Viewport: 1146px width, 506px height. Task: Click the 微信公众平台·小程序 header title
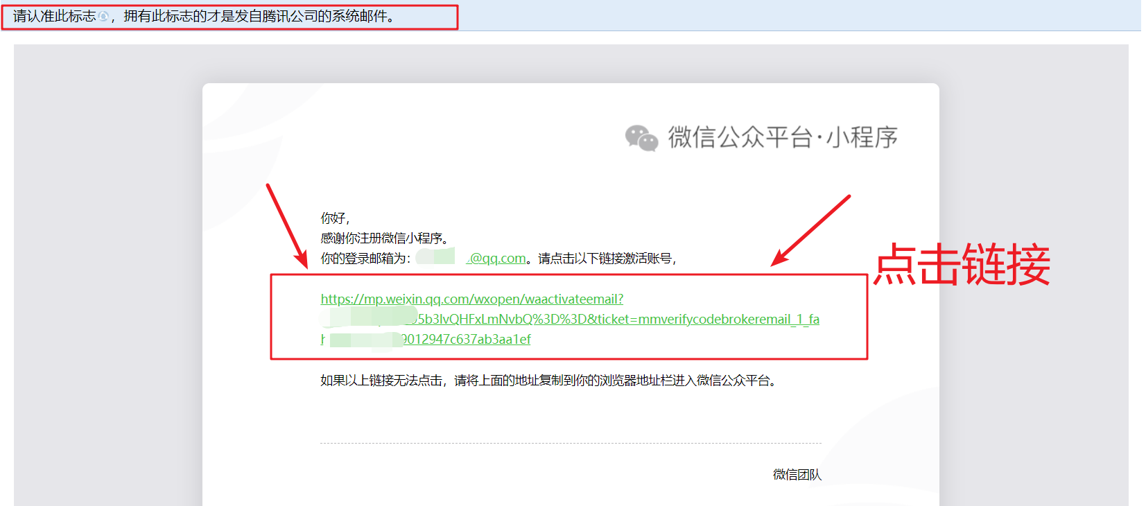[x=783, y=137]
